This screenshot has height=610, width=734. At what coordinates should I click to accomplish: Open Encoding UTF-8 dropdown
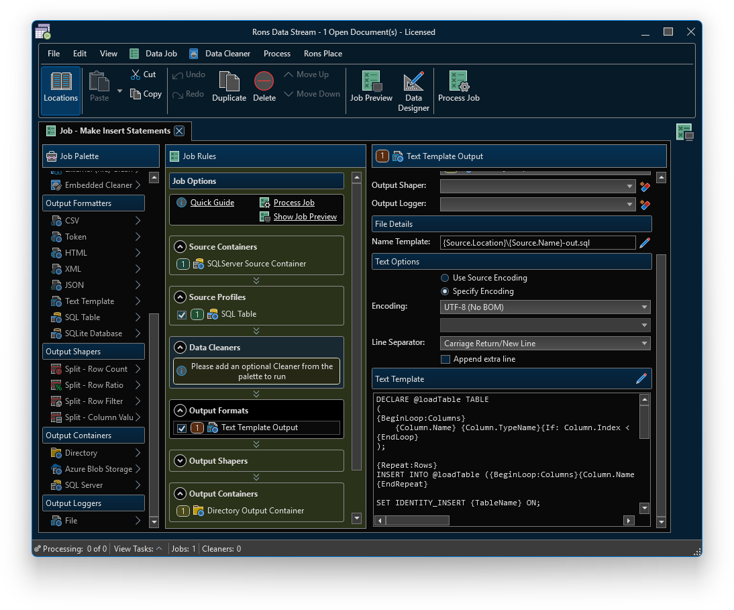[545, 307]
